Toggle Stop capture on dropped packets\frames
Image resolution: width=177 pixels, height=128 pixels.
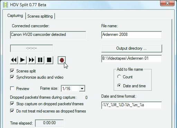tap(12, 104)
